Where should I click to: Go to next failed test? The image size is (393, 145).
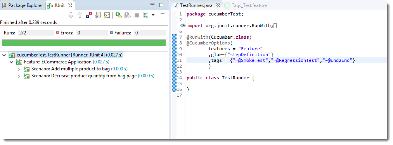(x=71, y=15)
